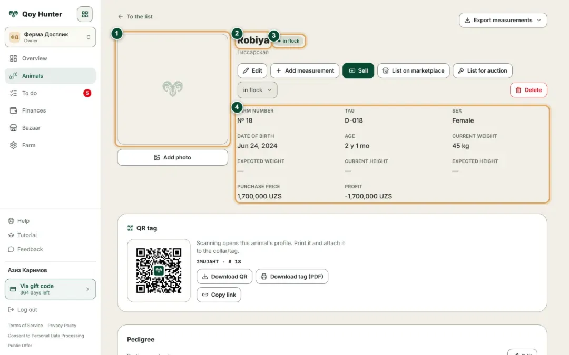Image resolution: width=569 pixels, height=355 pixels.
Task: Click the trash icon in Delete
Action: [x=518, y=90]
